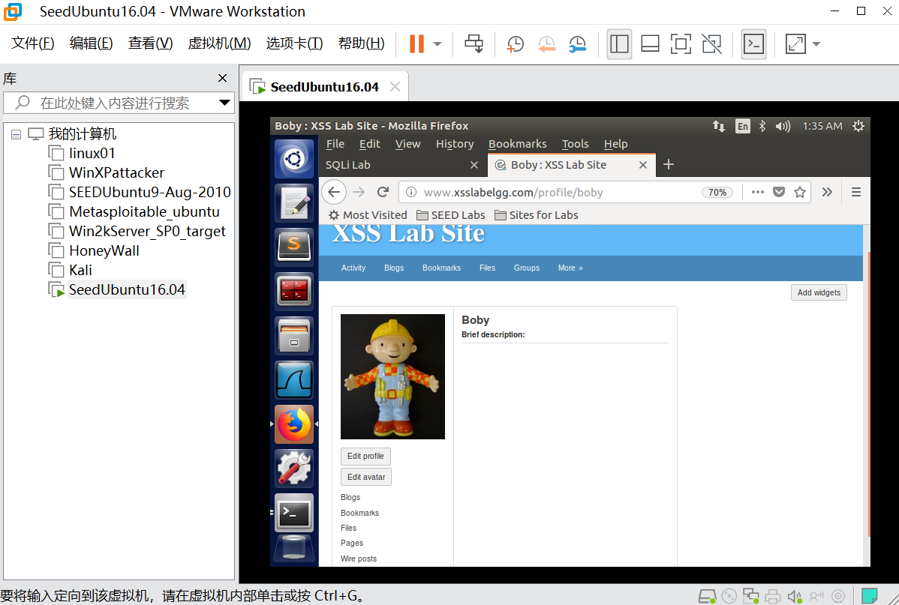The image size is (899, 605).
Task: Open the dropdown arrow next to the pause button
Action: click(437, 43)
